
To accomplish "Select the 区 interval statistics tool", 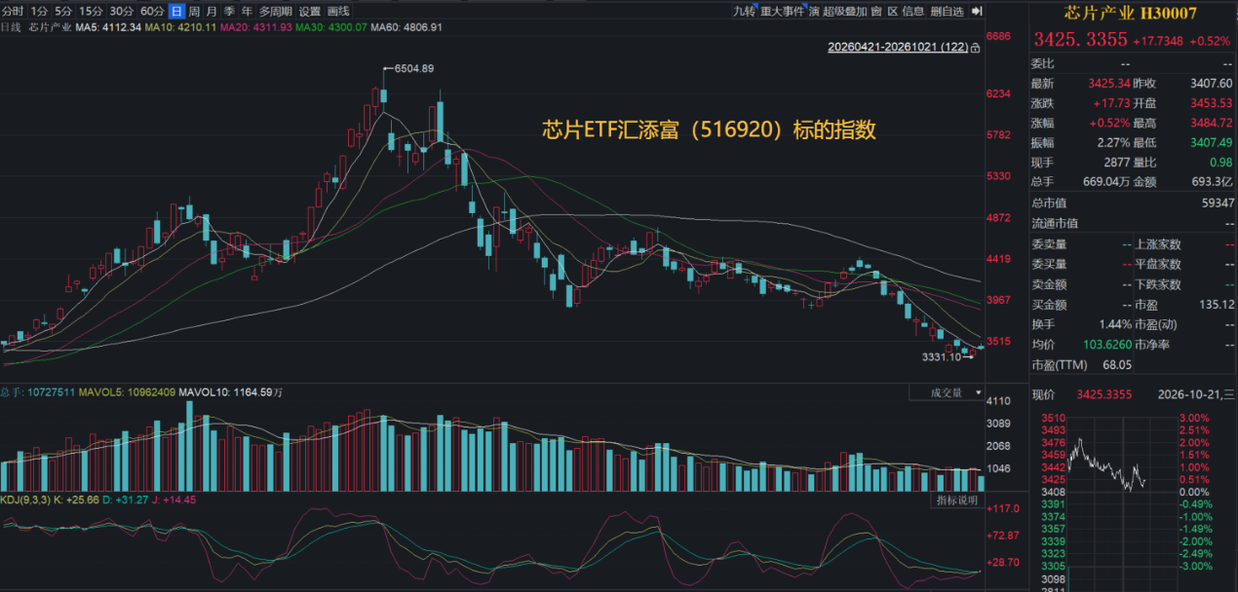I will coord(893,12).
